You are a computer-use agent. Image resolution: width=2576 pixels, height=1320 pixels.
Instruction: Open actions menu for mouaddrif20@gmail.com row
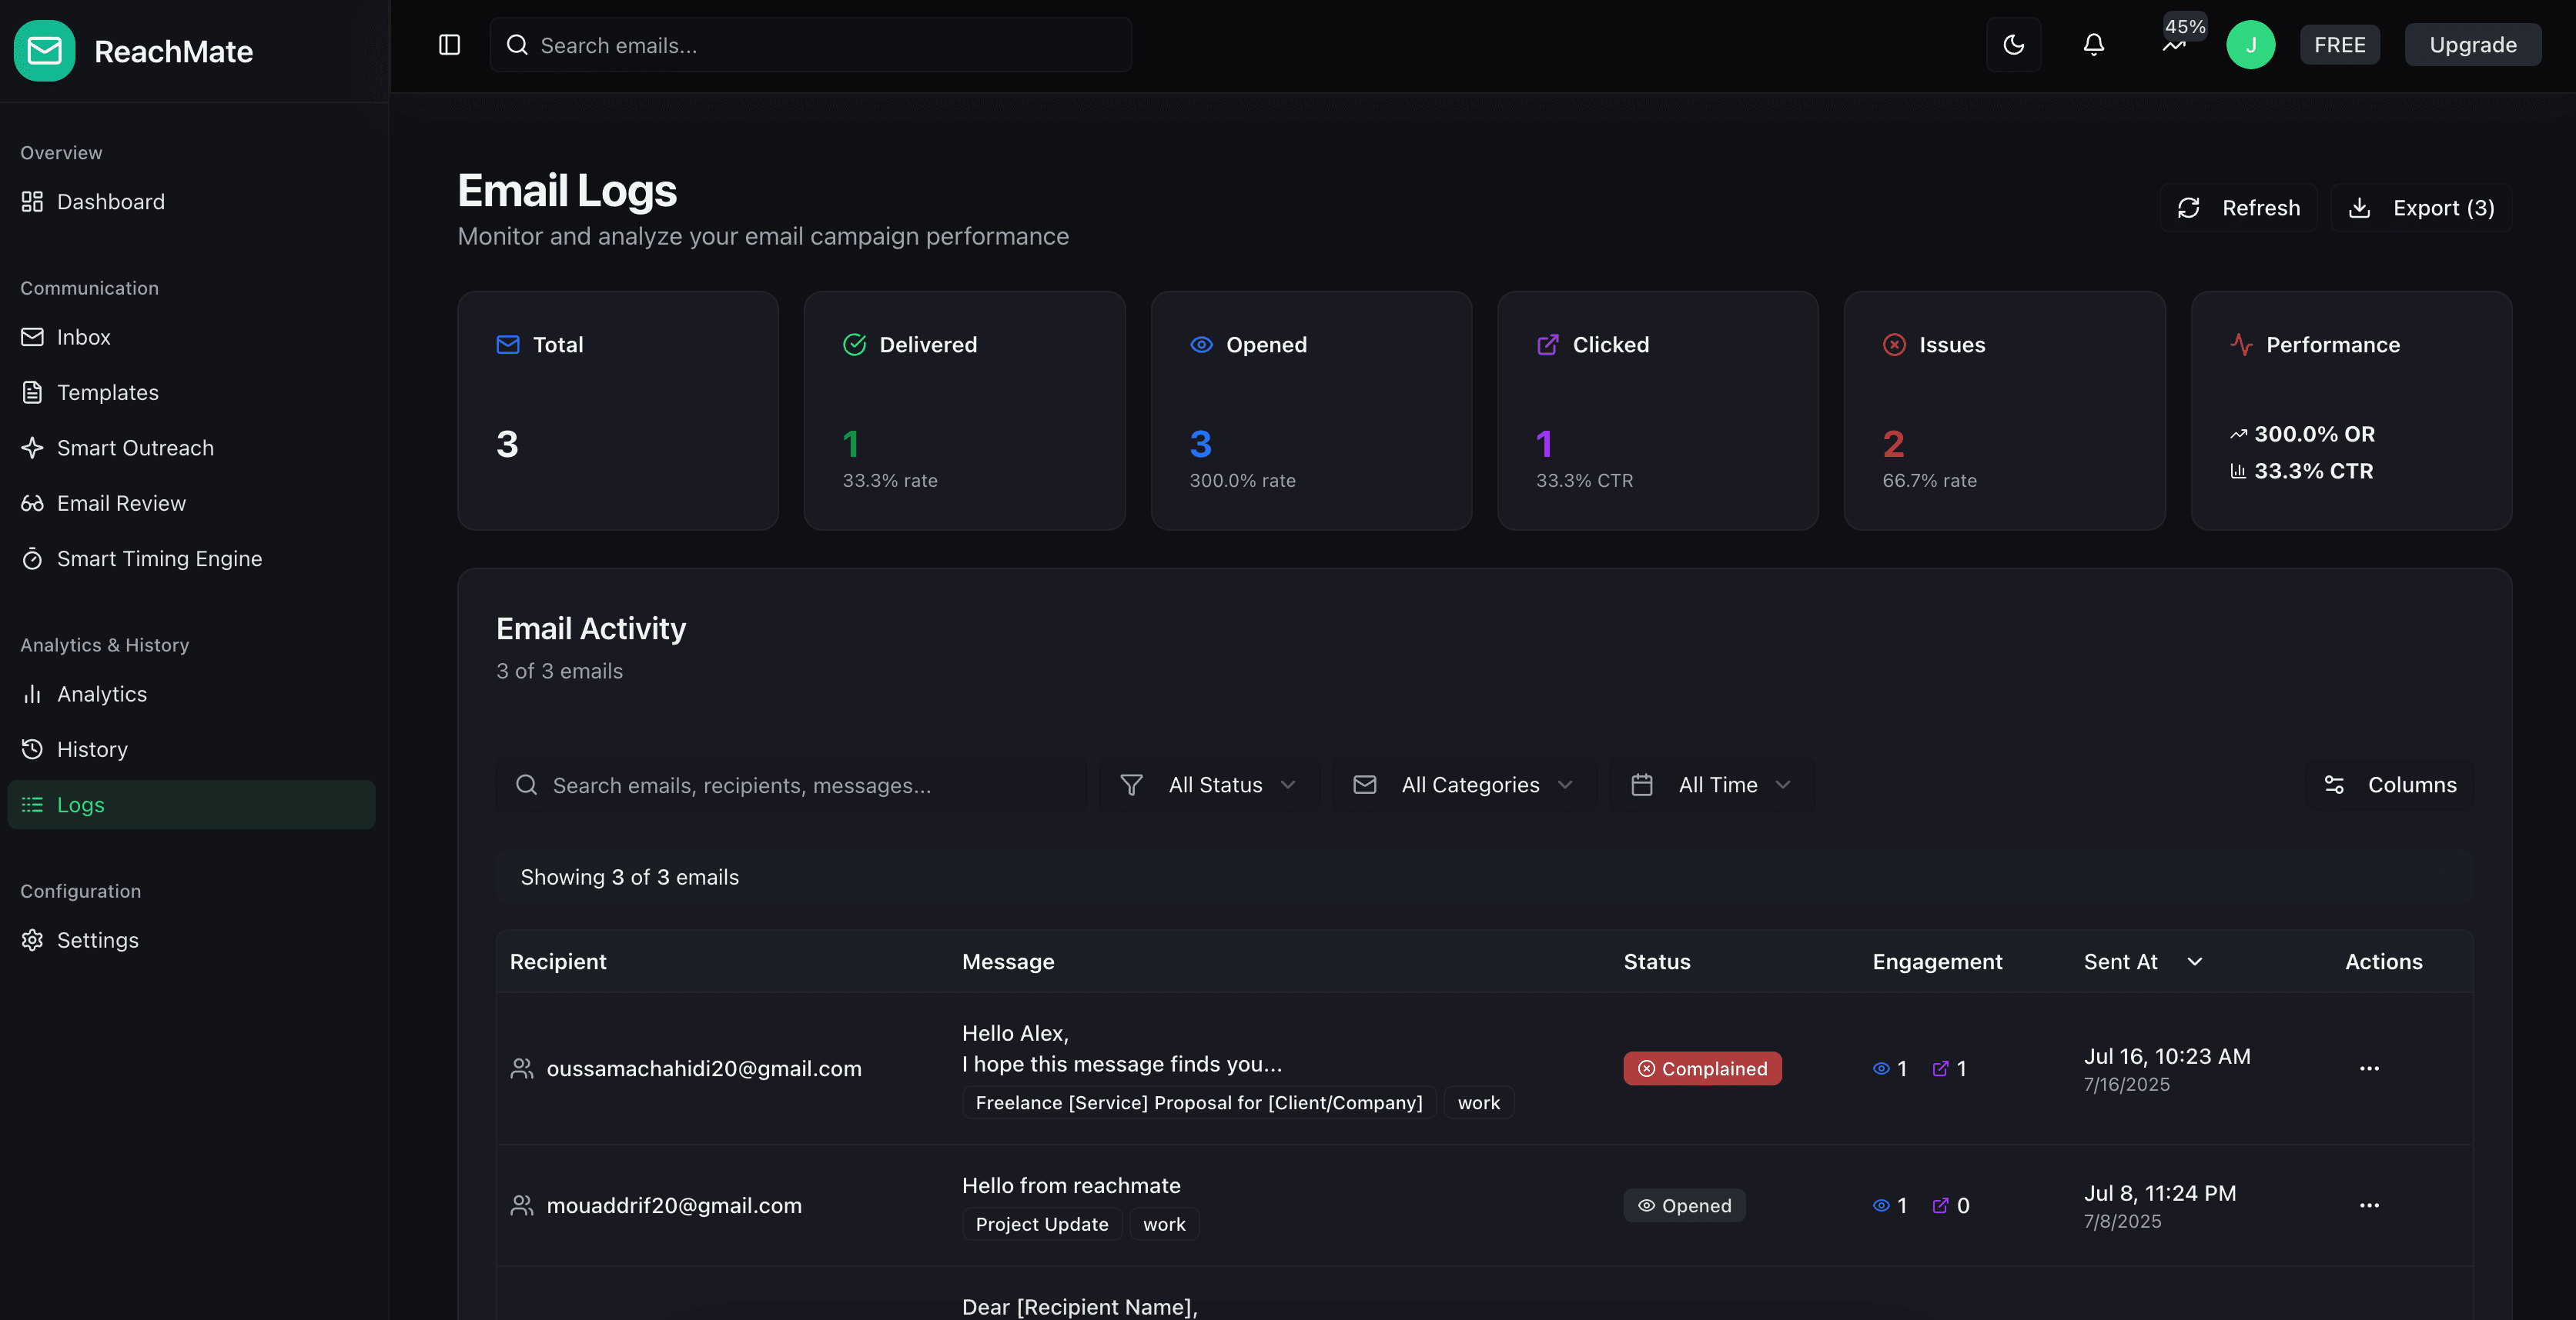[2369, 1205]
